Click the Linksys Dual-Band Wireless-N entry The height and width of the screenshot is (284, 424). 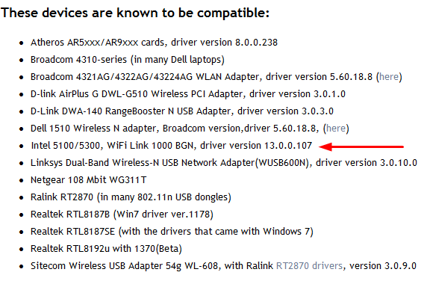click(x=224, y=163)
